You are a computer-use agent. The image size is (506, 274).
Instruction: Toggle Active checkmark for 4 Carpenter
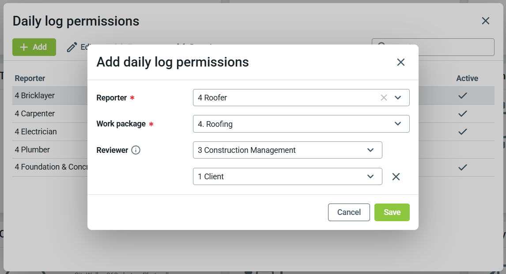(x=462, y=114)
